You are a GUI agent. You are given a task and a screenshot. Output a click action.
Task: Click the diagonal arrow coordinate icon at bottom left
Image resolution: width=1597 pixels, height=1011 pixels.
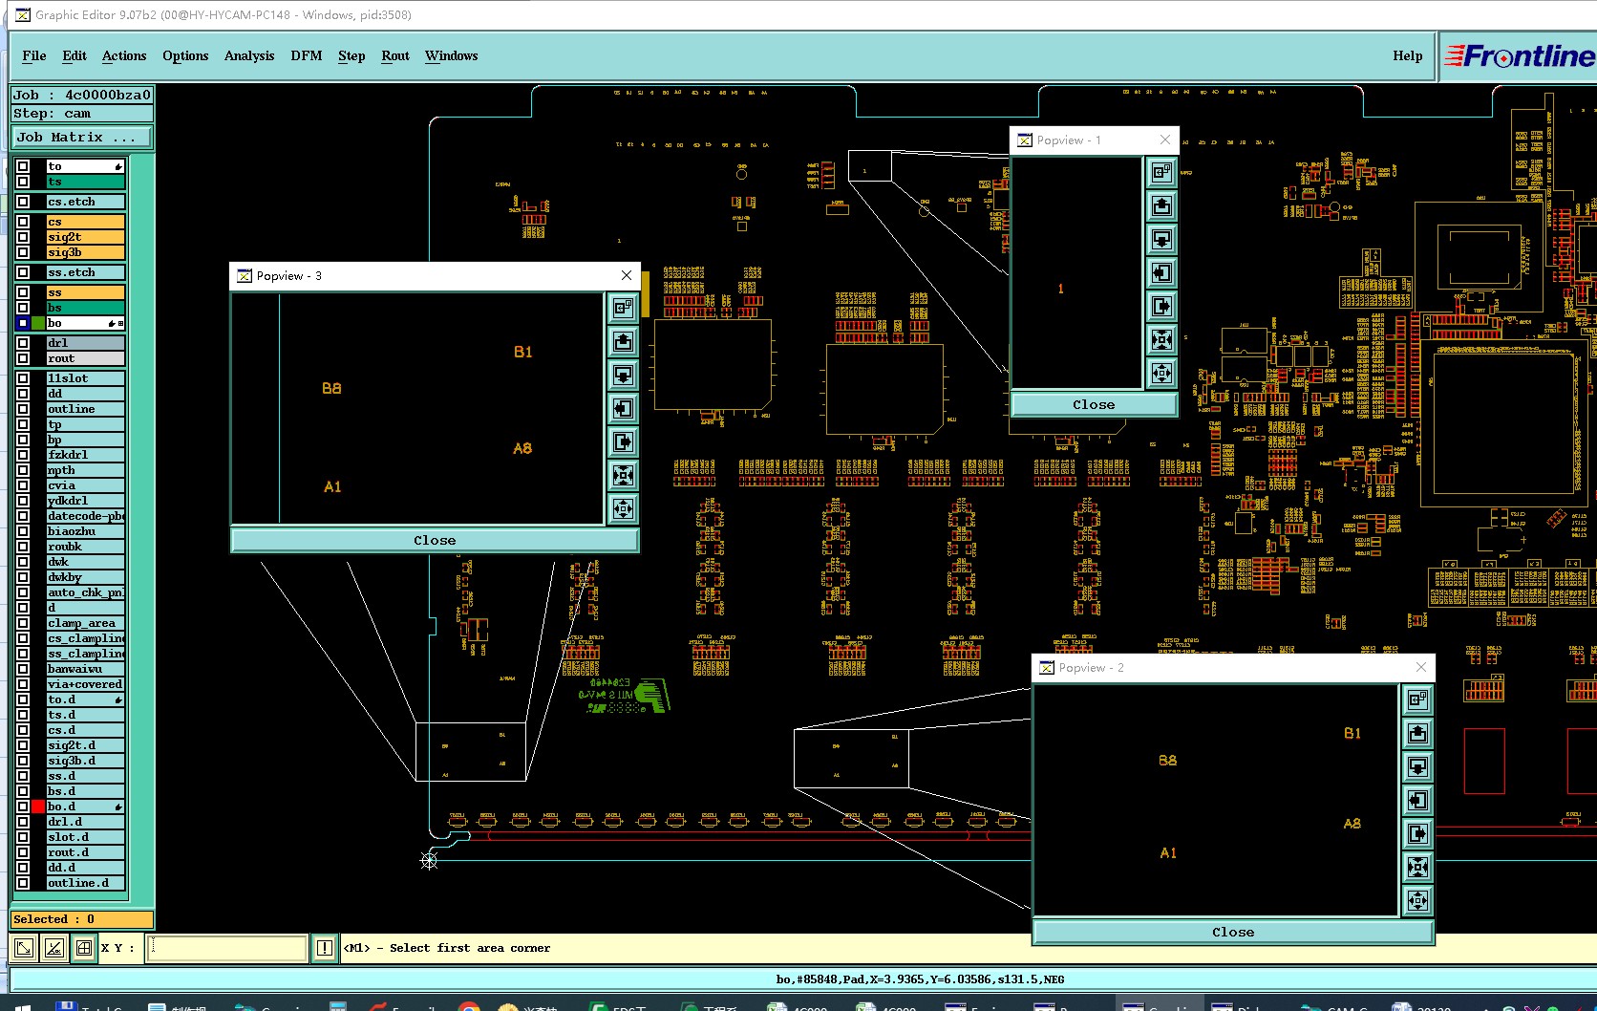click(24, 948)
